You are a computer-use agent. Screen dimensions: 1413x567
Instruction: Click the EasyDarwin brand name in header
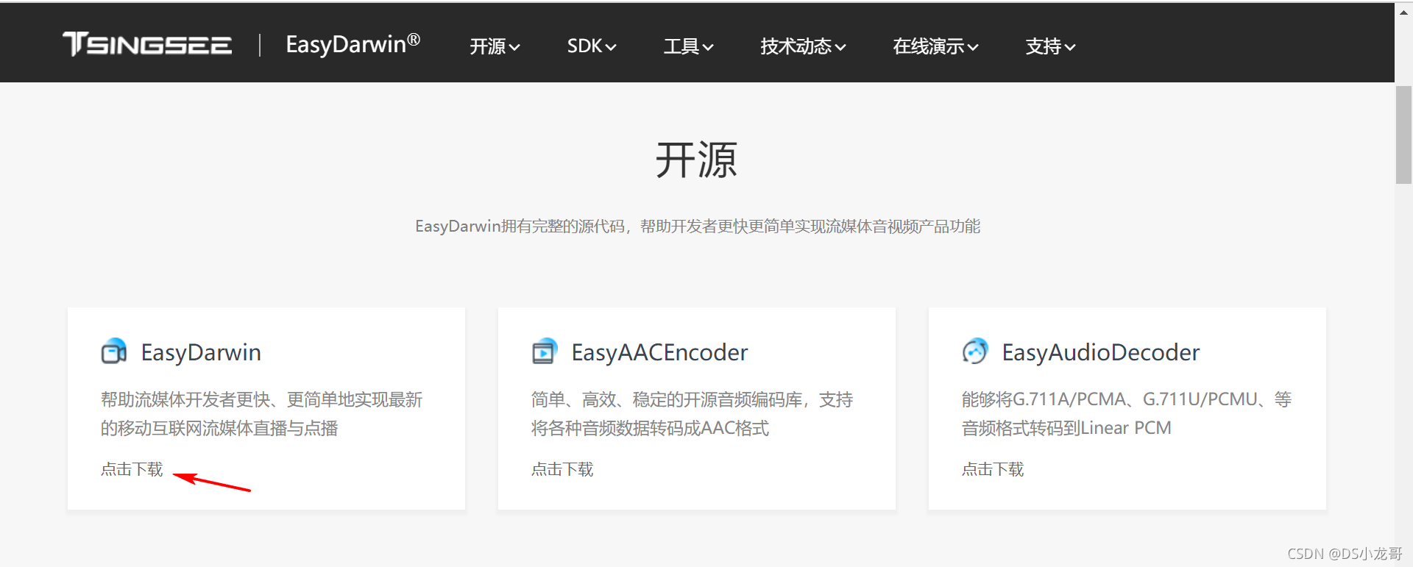[x=353, y=44]
